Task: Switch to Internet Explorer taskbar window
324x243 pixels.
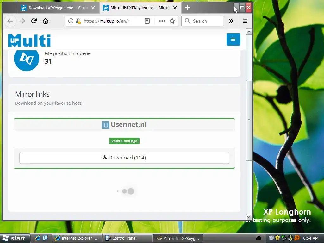Action: click(76, 238)
